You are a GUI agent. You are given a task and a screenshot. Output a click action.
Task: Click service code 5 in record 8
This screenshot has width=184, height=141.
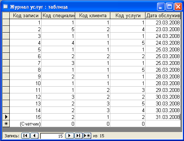pyautogui.click(x=128, y=70)
